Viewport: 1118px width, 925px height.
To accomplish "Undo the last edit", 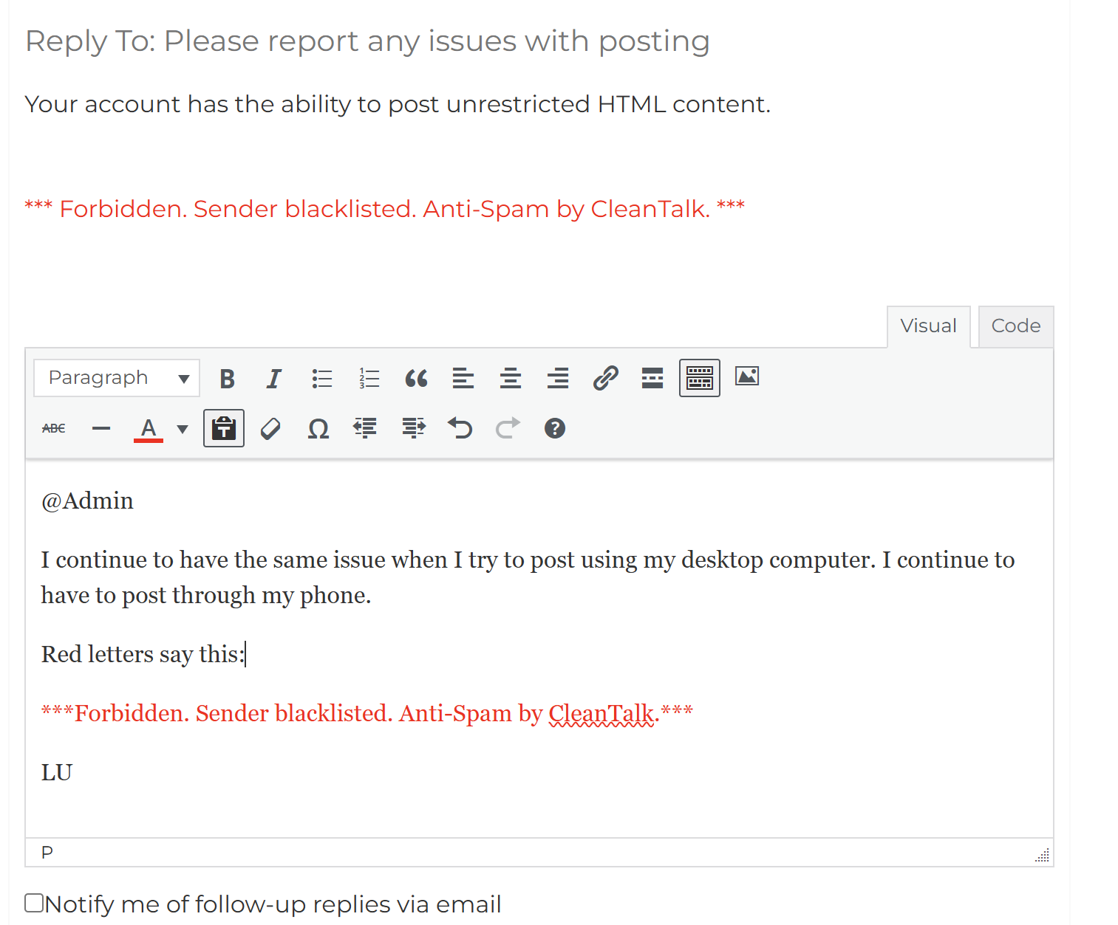I will click(460, 429).
